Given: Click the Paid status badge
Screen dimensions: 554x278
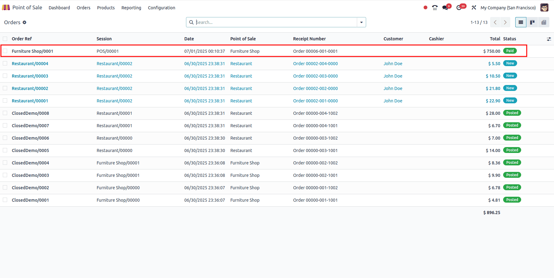Looking at the screenshot, I should (x=510, y=51).
